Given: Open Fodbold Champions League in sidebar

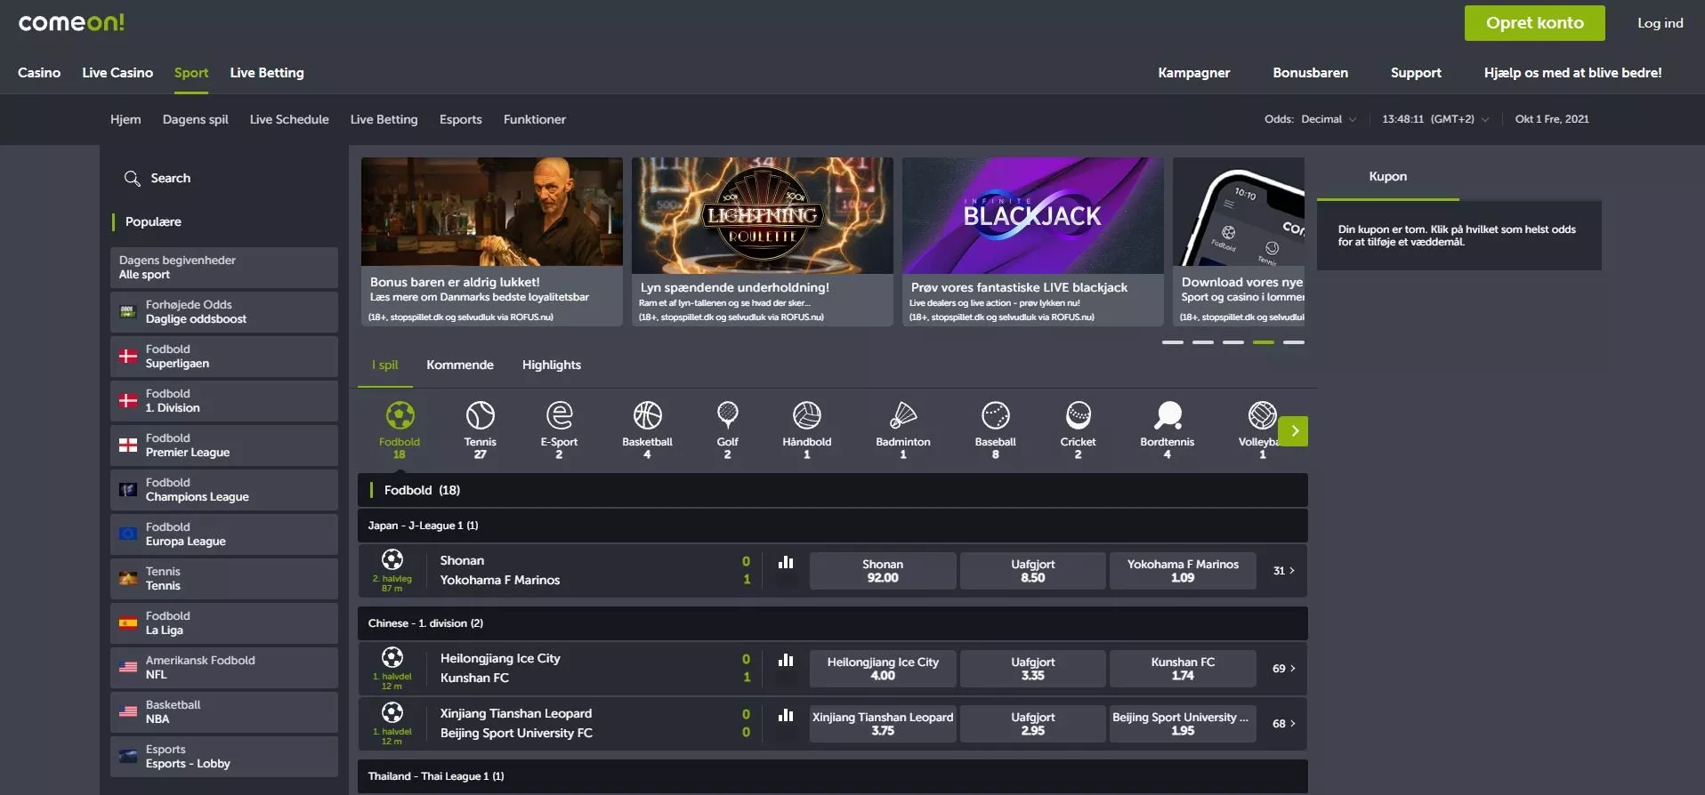Looking at the screenshot, I should point(224,490).
